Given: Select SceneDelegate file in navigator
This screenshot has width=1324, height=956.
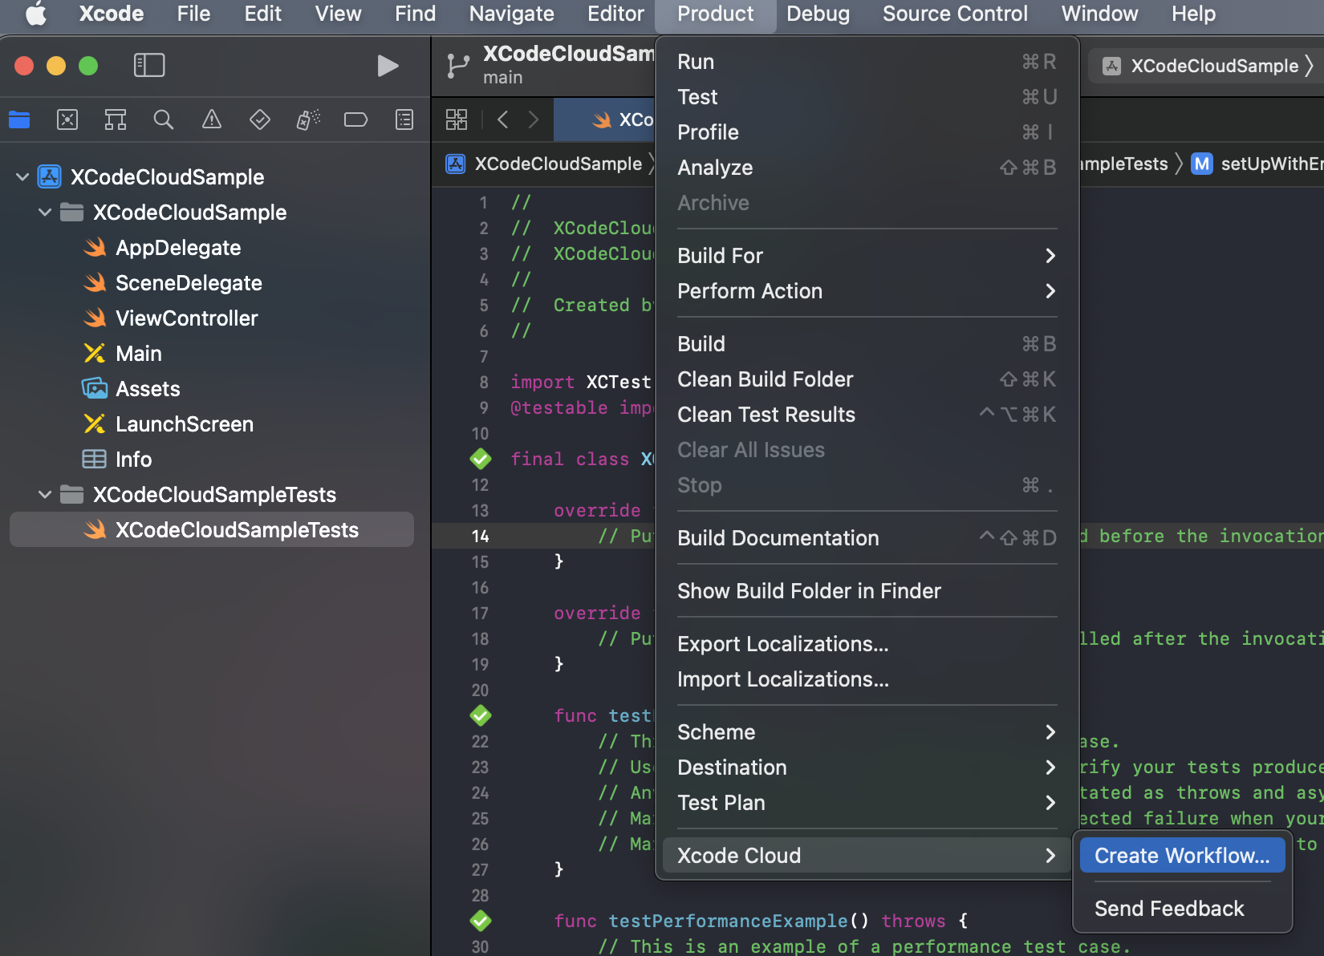Looking at the screenshot, I should click(x=189, y=283).
